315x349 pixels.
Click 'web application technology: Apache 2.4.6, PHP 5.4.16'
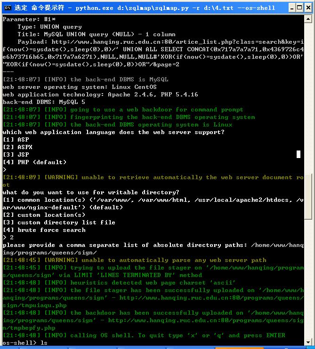click(x=100, y=95)
